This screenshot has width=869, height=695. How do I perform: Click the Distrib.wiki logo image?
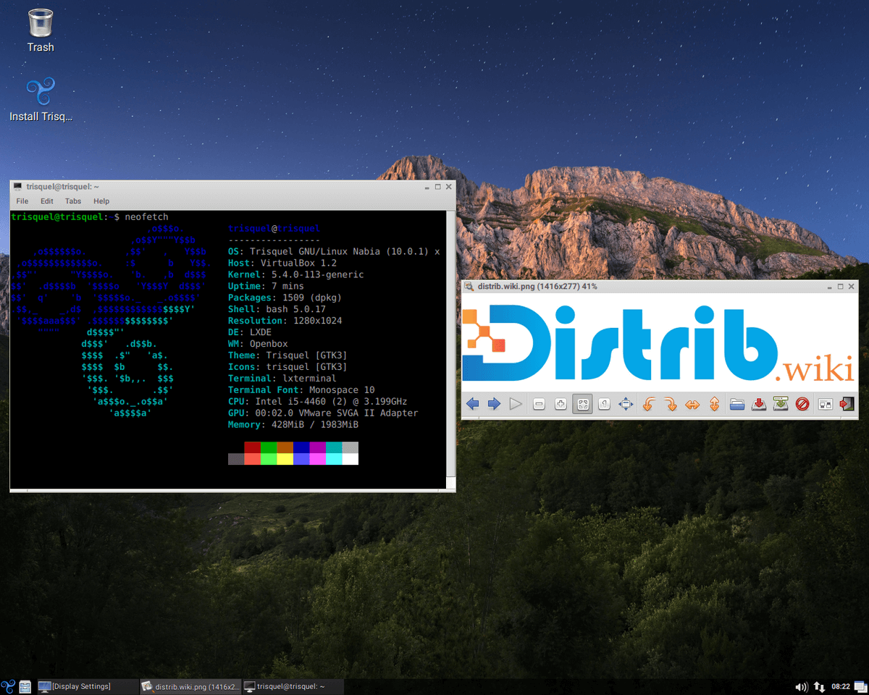(659, 342)
